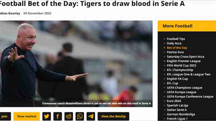This screenshot has width=216, height=121.
Task: Open Italian Serie A link
Action: click(177, 110)
